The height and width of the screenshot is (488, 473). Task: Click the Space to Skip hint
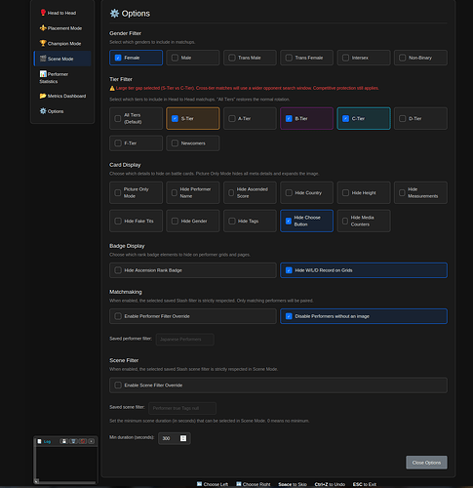[x=293, y=484]
